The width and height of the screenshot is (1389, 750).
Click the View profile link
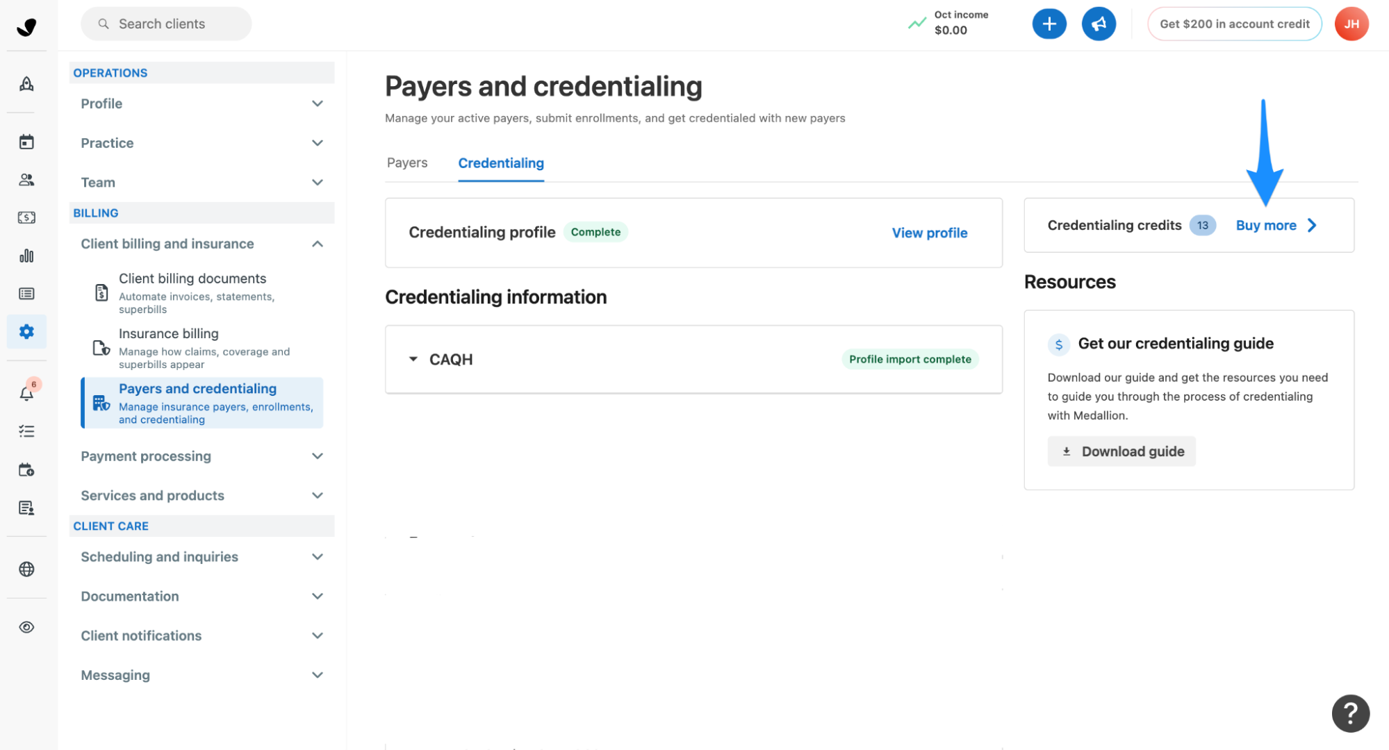[929, 233]
